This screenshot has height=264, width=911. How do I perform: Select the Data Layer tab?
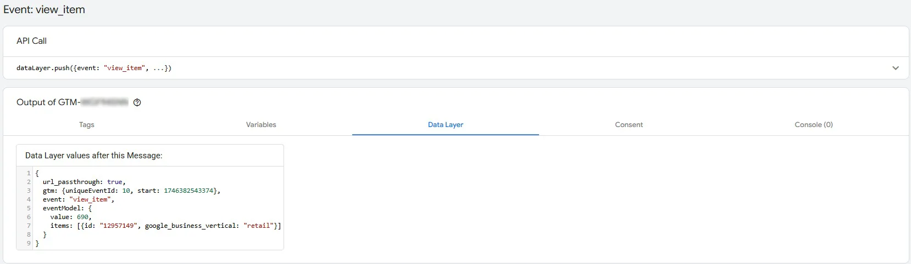[x=446, y=125]
